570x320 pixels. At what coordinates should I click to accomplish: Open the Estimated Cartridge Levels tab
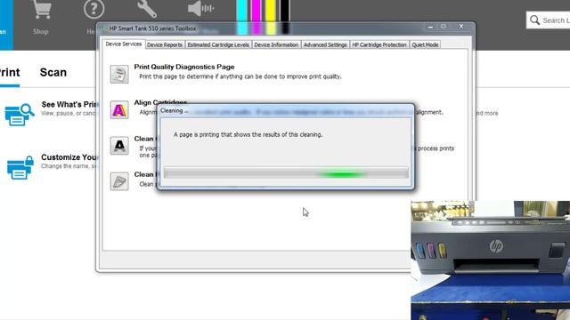[218, 44]
